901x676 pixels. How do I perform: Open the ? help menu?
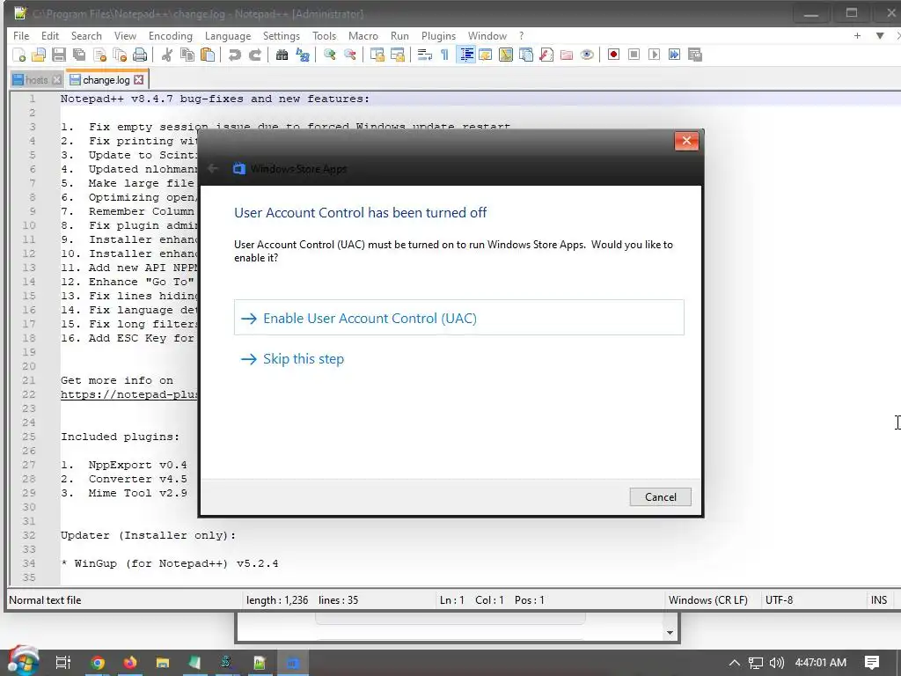coord(521,35)
